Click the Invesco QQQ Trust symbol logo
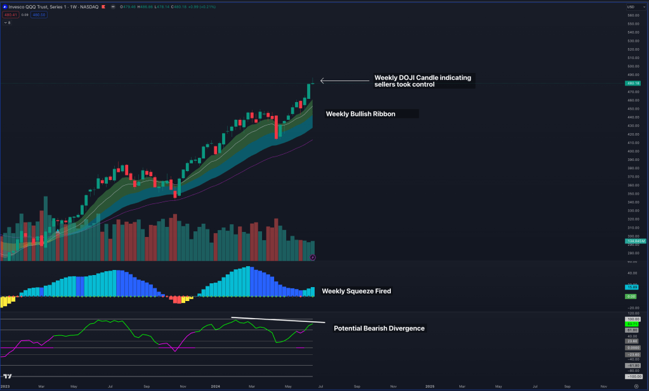 coord(5,7)
